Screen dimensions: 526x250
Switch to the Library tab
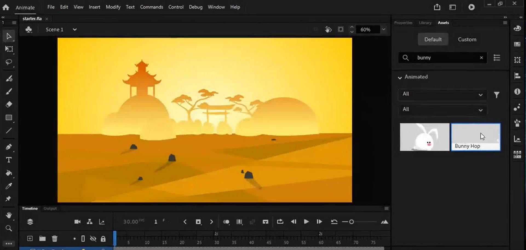(x=425, y=23)
